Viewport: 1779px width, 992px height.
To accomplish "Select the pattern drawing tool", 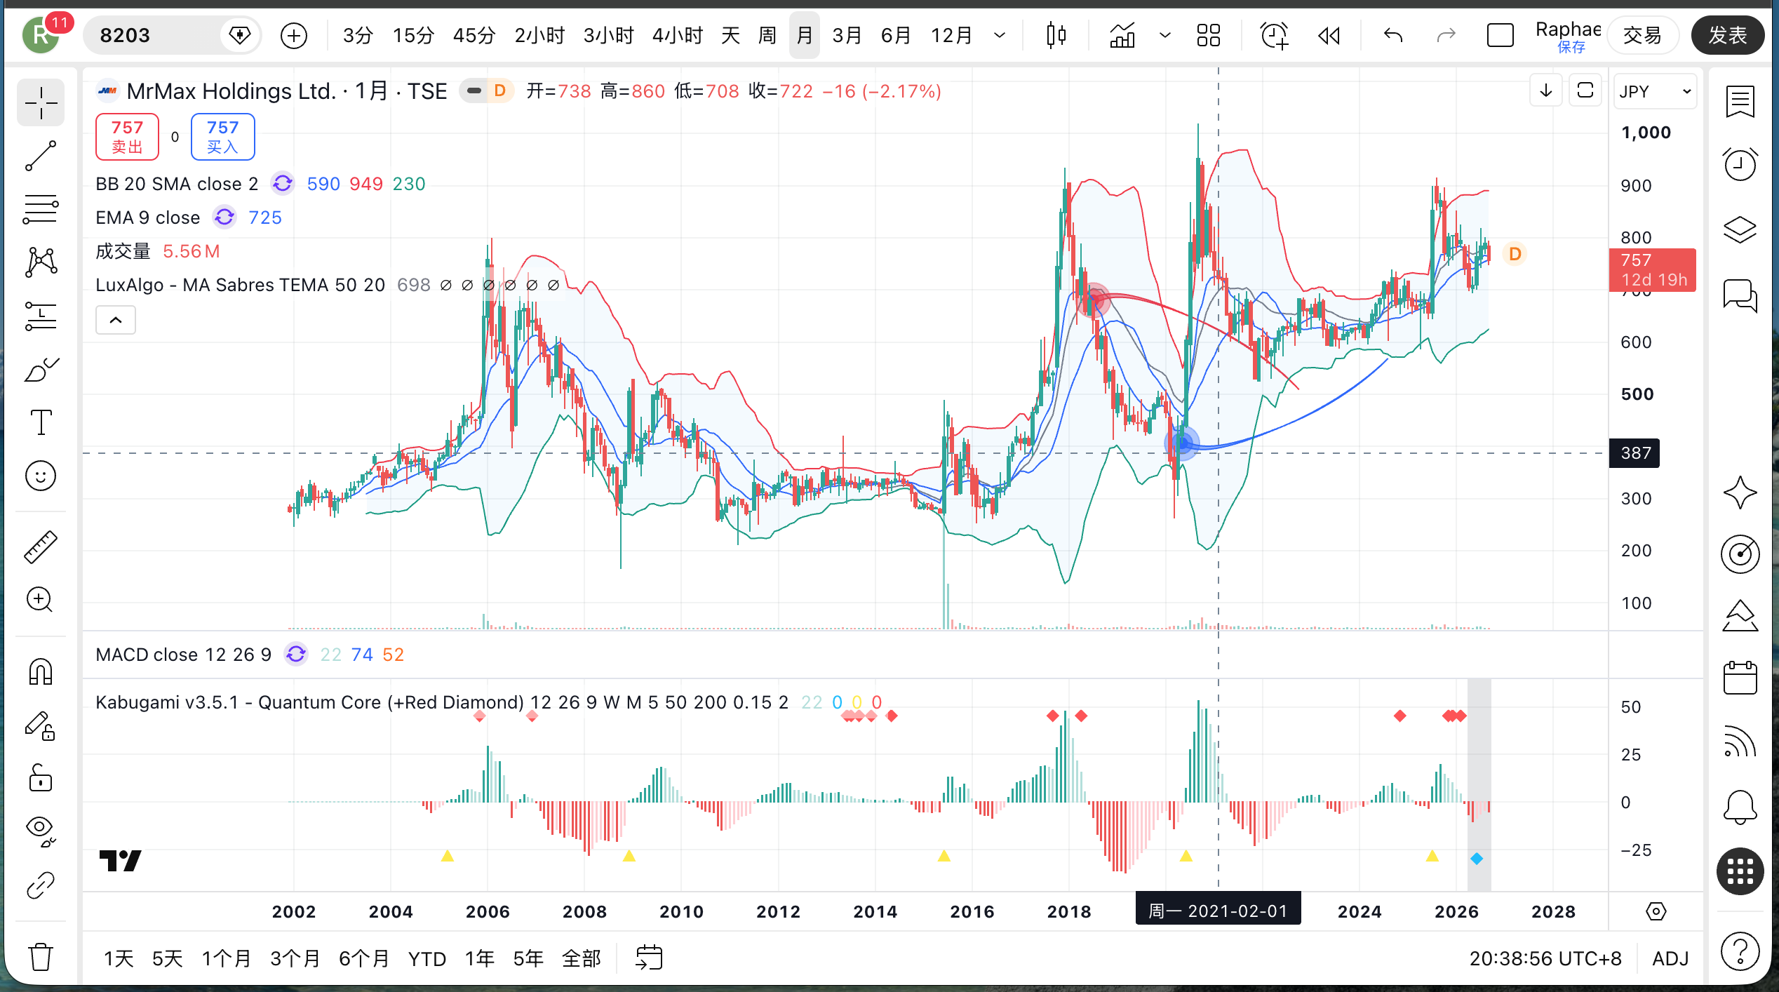I will (x=41, y=262).
